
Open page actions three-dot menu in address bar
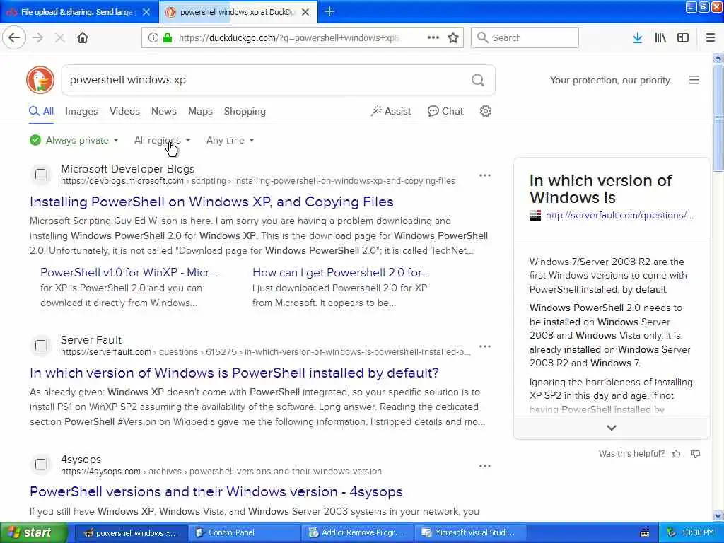(433, 38)
